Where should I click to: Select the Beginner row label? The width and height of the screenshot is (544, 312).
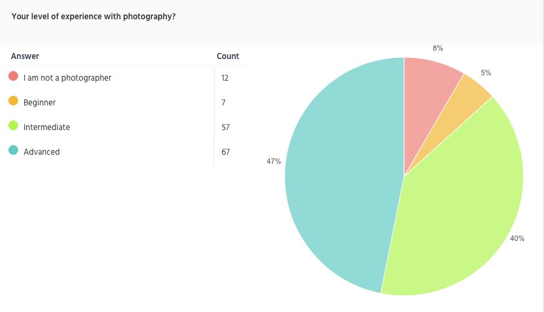click(x=40, y=102)
